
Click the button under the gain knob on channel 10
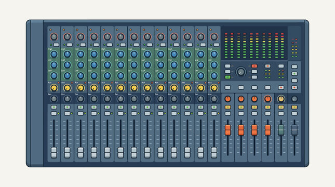coord(176,45)
